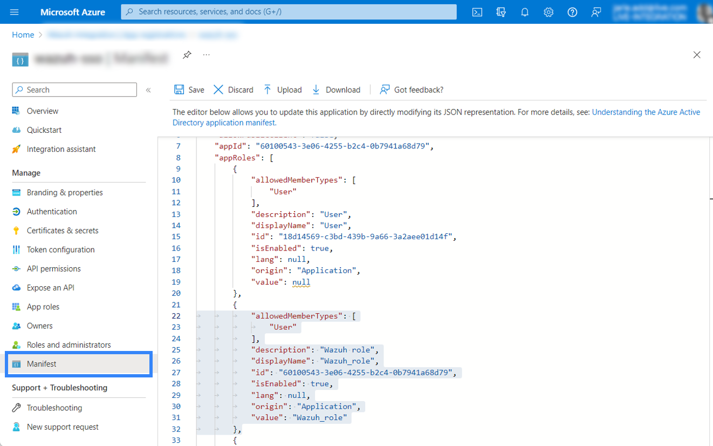The height and width of the screenshot is (446, 713).
Task: Open the notifications bell
Action: coord(525,12)
